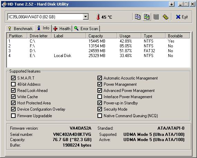Image resolution: width=197 pixels, height=158 pixels.
Task: Toggle the Device Configuration Overlay checkbox
Action: [13, 109]
